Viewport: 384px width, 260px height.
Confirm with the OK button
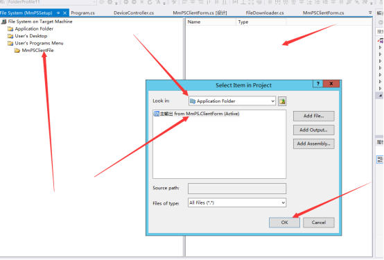[x=284, y=223]
